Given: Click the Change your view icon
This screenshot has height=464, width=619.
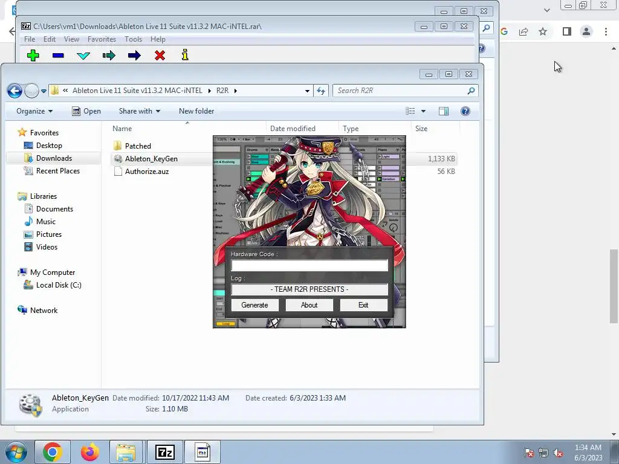Looking at the screenshot, I should pos(410,111).
